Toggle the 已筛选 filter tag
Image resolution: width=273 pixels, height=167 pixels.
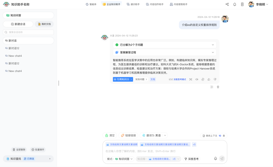(29, 159)
